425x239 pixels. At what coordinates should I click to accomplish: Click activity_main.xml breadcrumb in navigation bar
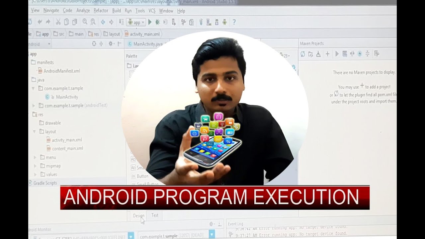142,34
